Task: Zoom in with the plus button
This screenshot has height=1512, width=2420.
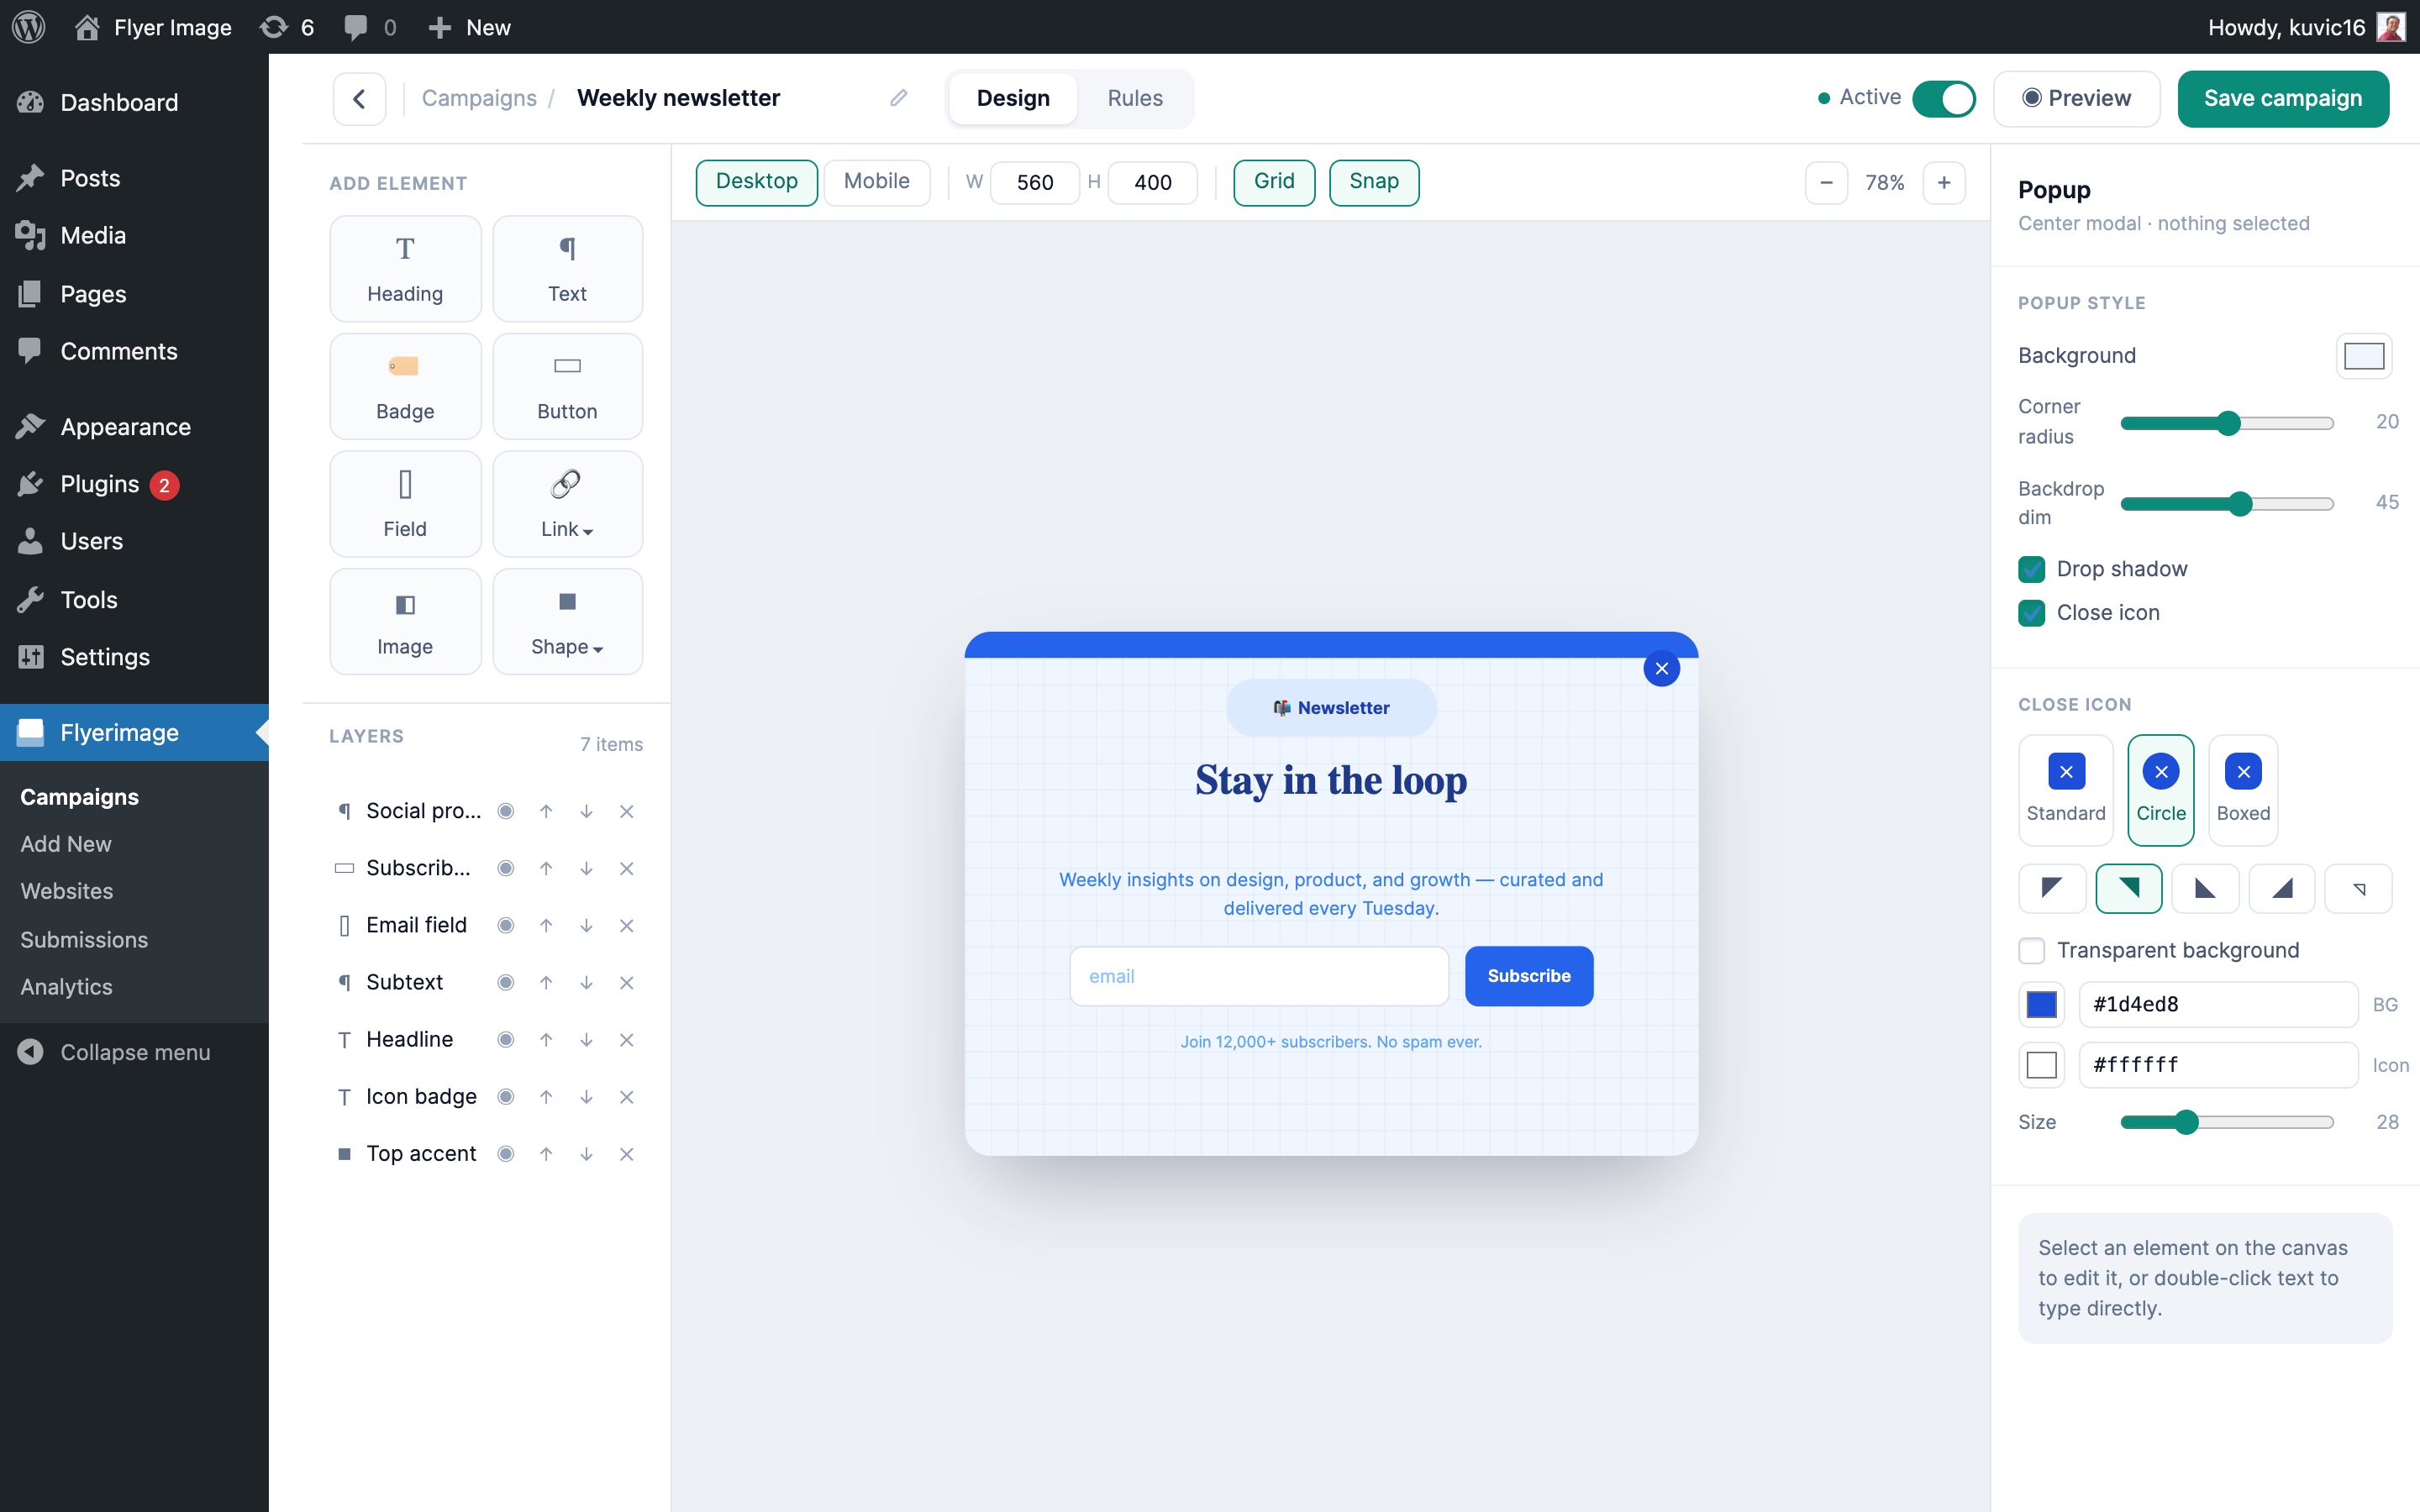Action: [x=1944, y=182]
